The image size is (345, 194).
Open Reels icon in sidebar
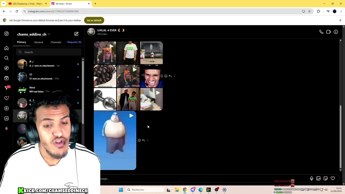[6, 78]
